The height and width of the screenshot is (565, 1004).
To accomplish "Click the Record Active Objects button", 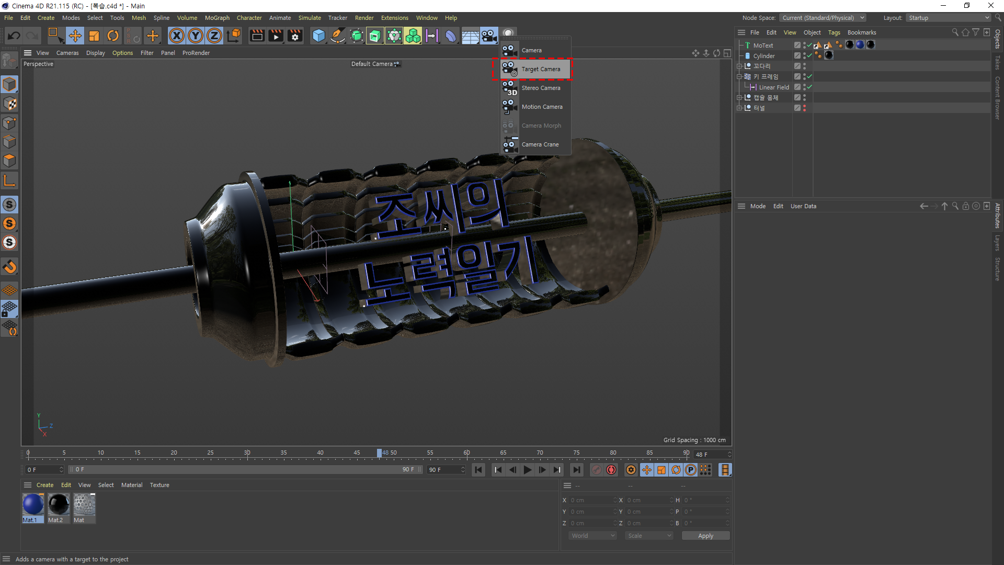I will coord(597,470).
